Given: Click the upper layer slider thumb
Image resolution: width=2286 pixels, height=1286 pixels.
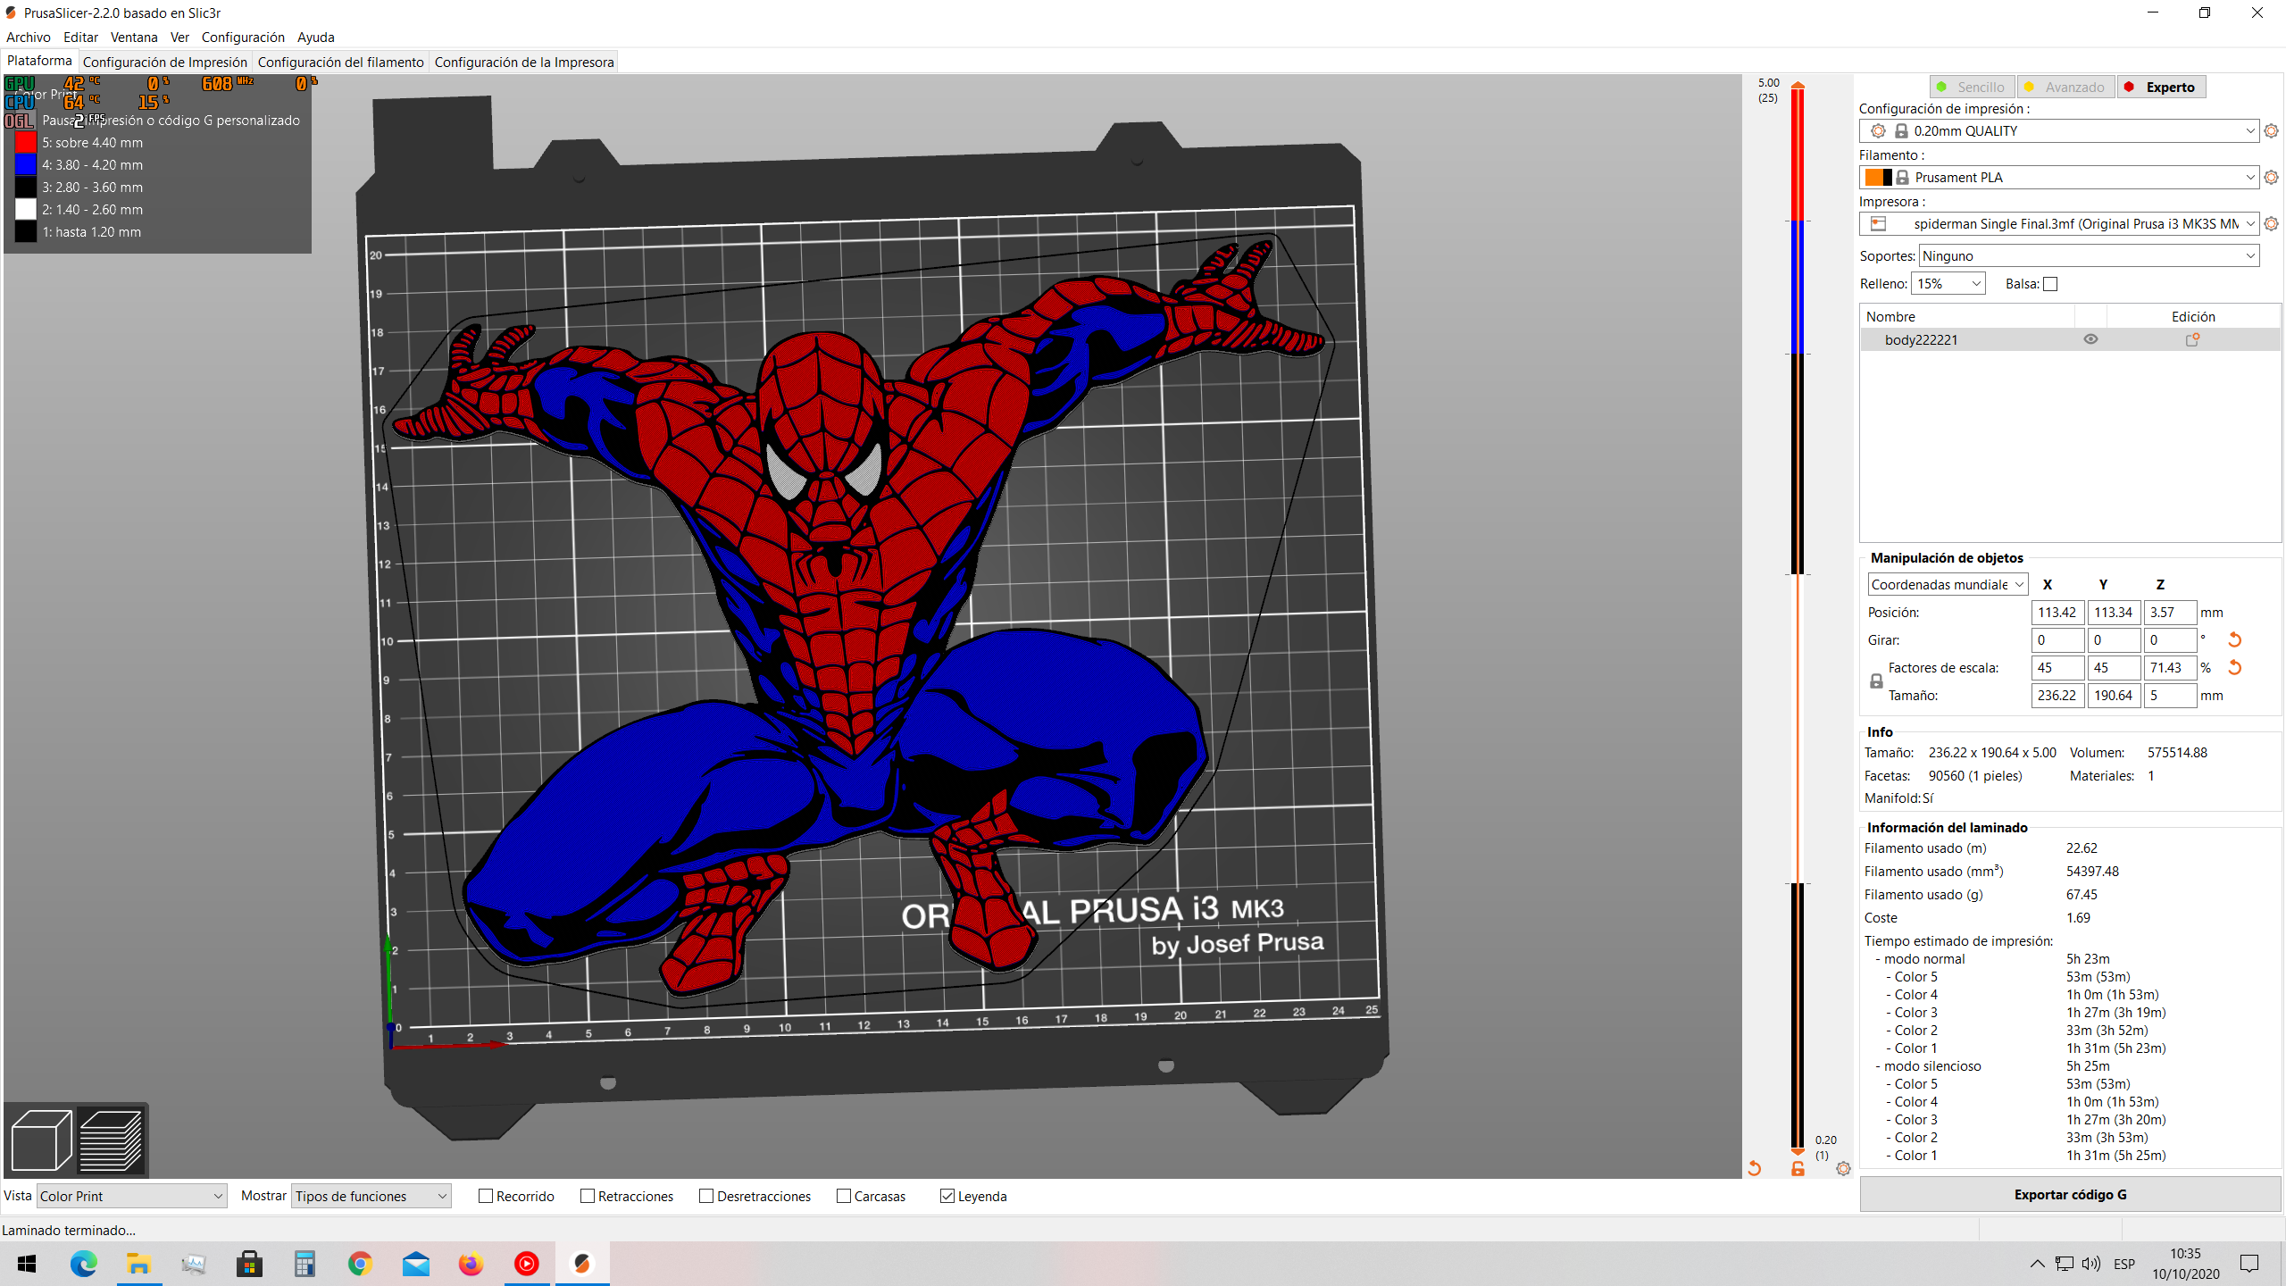Looking at the screenshot, I should (1798, 86).
